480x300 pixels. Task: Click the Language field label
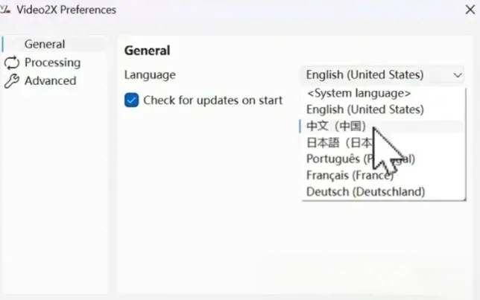[150, 74]
